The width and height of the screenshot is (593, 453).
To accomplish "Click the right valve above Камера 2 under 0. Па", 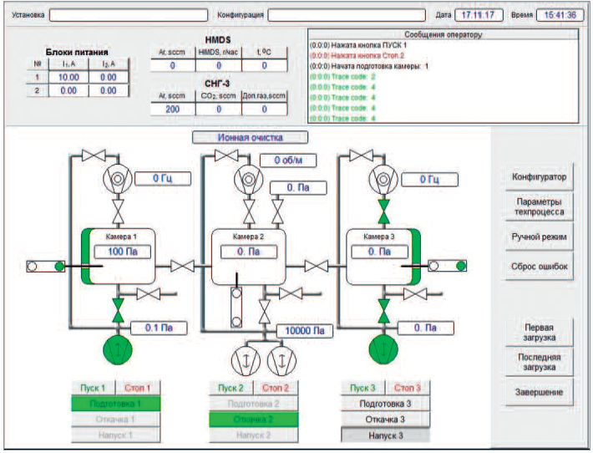I will (x=277, y=211).
